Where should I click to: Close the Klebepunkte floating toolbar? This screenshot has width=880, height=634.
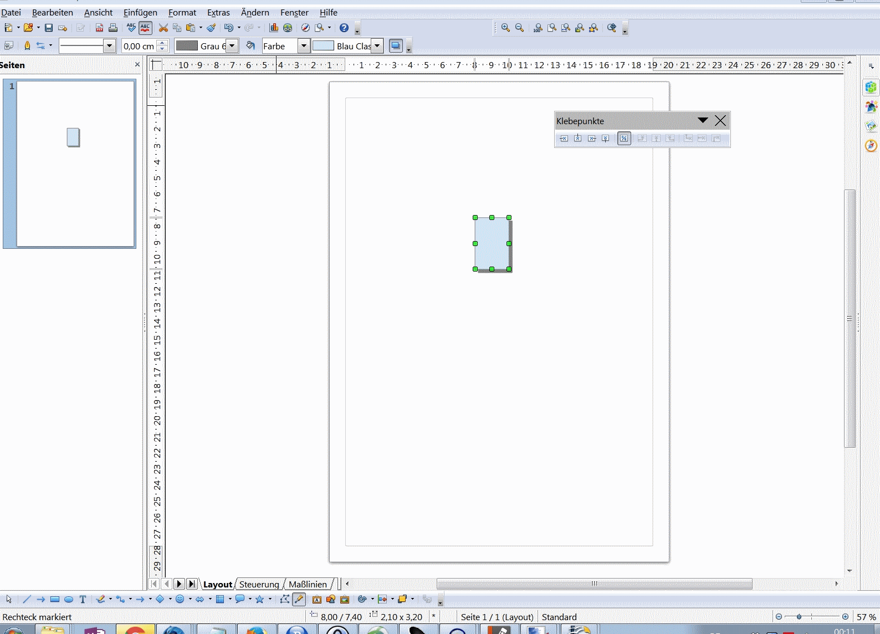[x=720, y=121]
